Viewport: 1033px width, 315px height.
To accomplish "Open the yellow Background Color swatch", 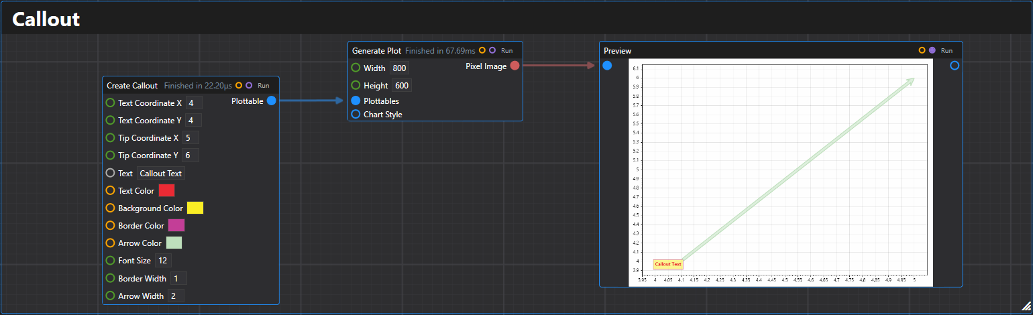I will [195, 208].
